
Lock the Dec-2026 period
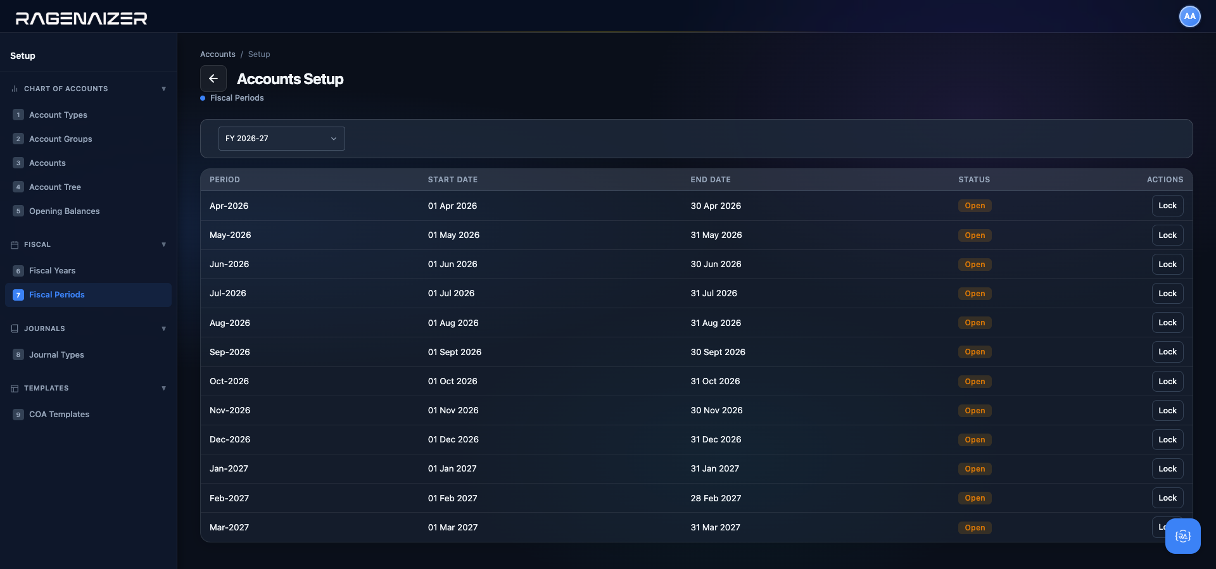(1167, 440)
